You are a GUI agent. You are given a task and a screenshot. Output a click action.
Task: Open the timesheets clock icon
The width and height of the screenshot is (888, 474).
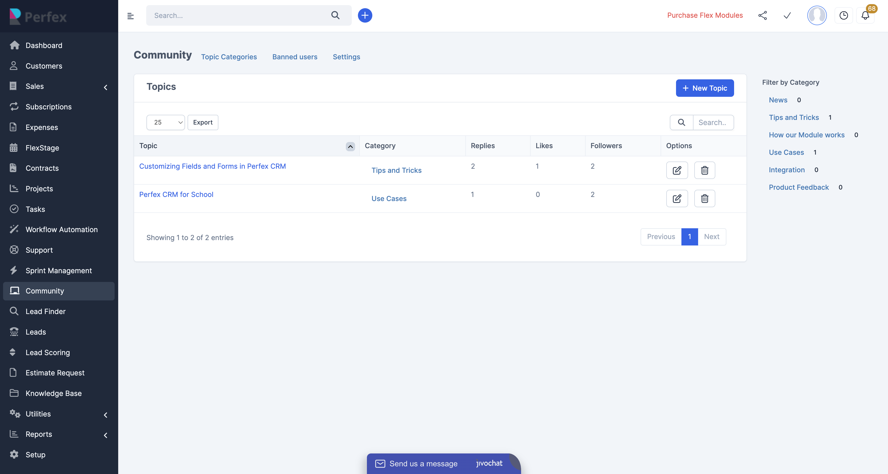pos(844,15)
